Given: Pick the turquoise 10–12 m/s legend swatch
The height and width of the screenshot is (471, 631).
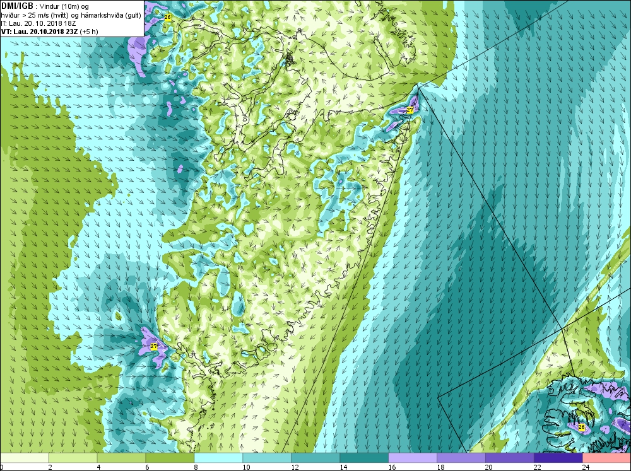Looking at the screenshot, I should (267, 458).
